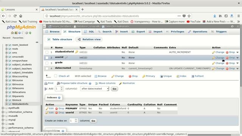This screenshot has height=136, width=242.
Task: Toggle the Check all checkbox
Action: pyautogui.click(x=56, y=76)
